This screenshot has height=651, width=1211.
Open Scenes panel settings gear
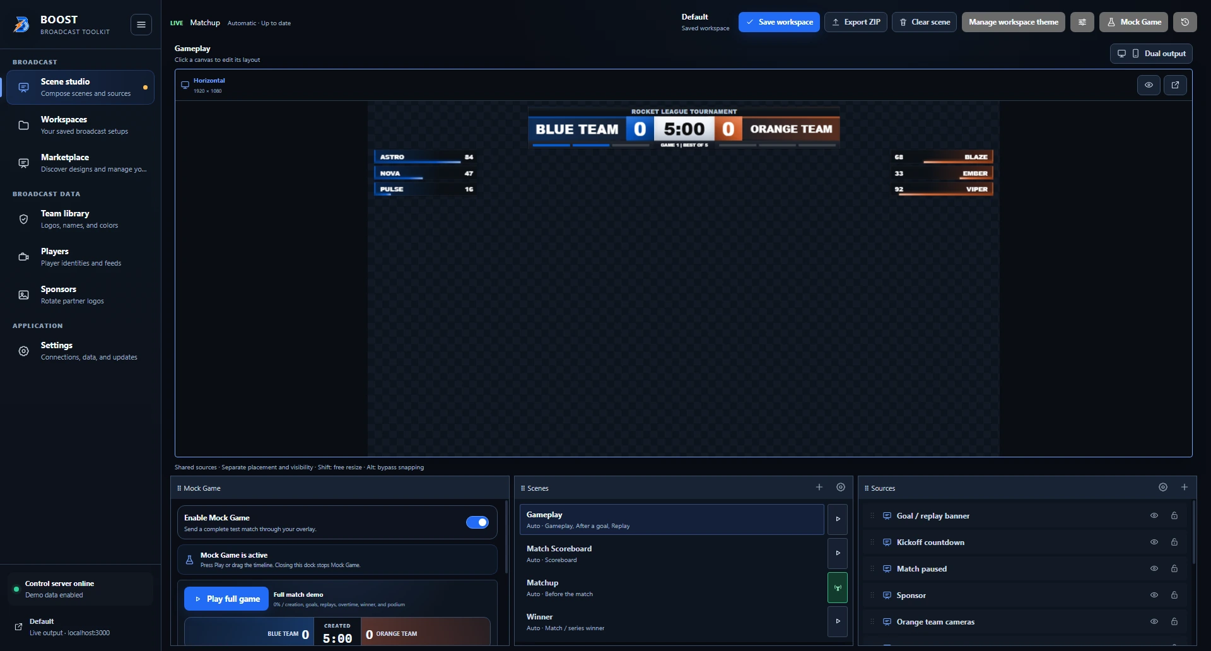tap(841, 487)
